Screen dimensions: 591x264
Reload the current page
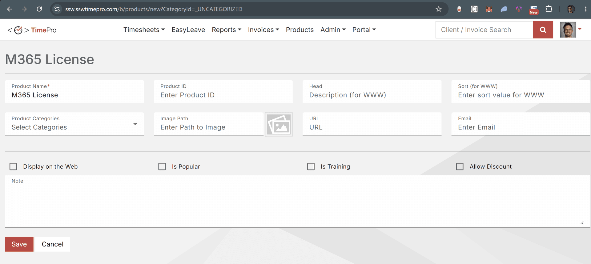(x=39, y=9)
